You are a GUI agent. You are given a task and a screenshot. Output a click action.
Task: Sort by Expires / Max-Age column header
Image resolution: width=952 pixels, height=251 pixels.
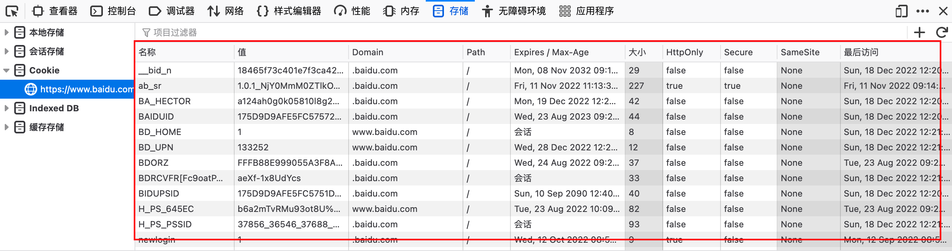(x=568, y=52)
